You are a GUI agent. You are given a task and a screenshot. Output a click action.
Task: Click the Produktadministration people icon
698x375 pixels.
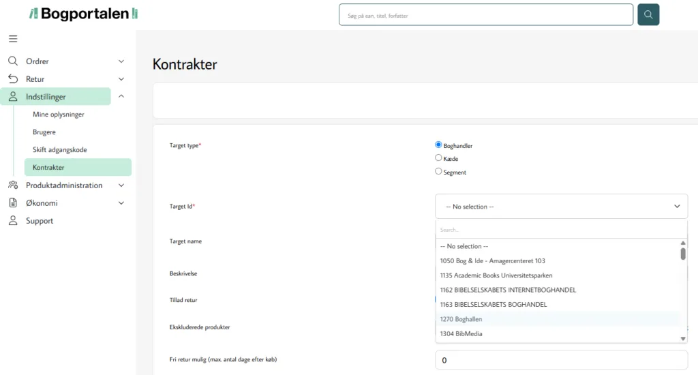coord(13,185)
